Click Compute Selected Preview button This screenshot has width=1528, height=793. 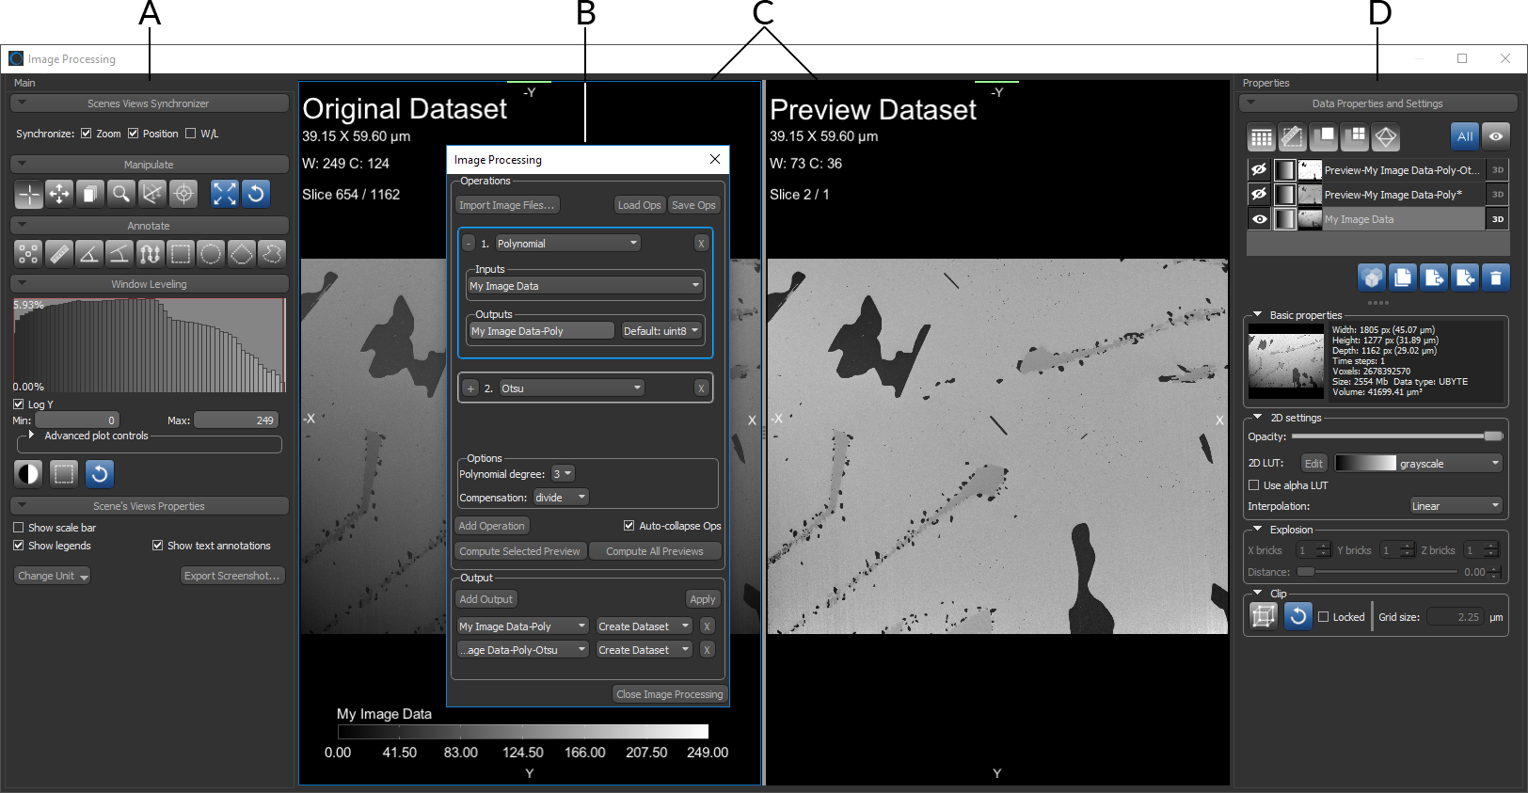pyautogui.click(x=519, y=551)
